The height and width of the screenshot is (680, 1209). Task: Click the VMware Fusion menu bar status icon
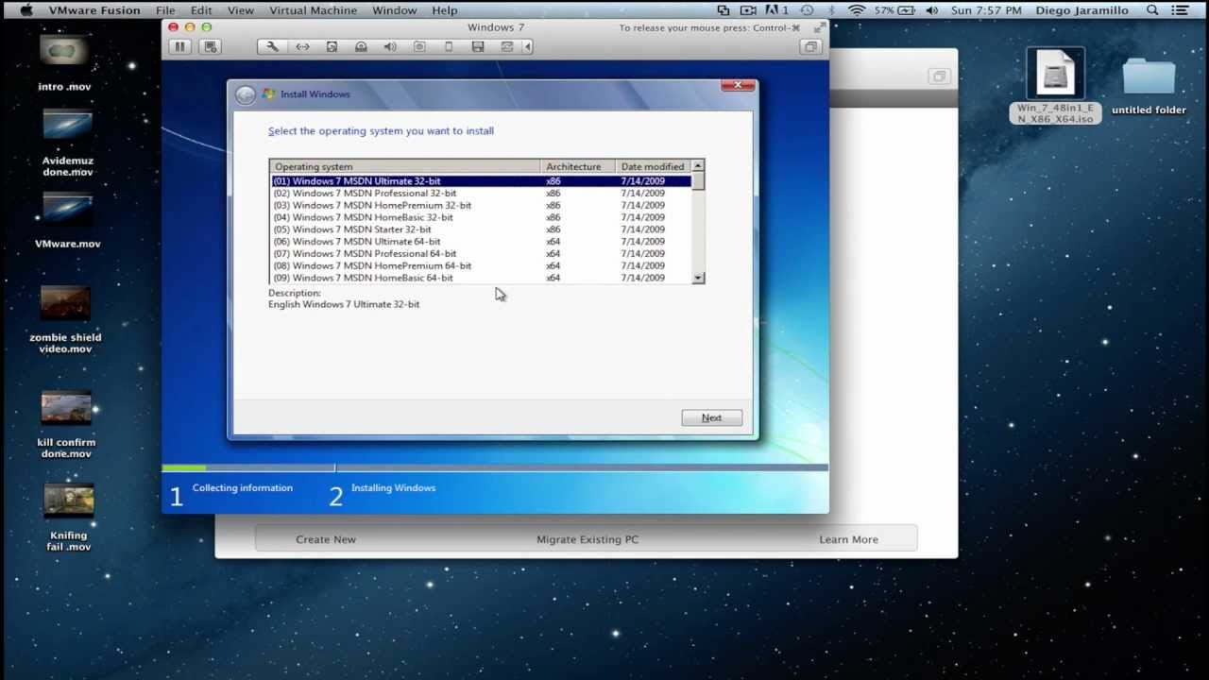click(724, 10)
